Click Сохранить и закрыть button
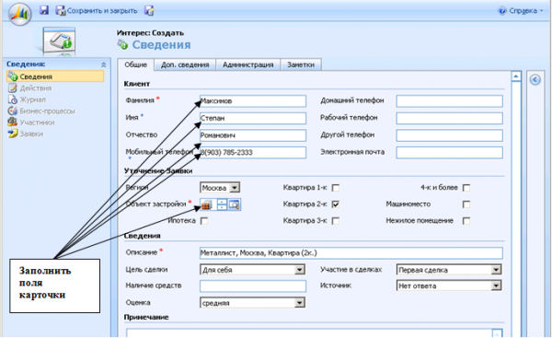Viewport: 552px width, 338px height. coord(97,10)
